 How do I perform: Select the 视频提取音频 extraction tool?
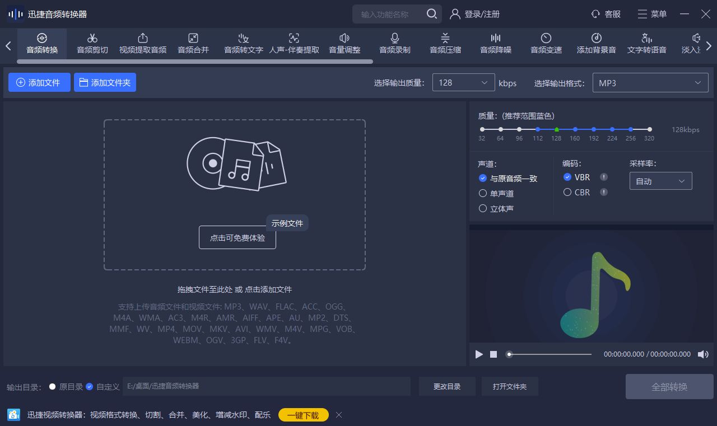tap(142, 44)
